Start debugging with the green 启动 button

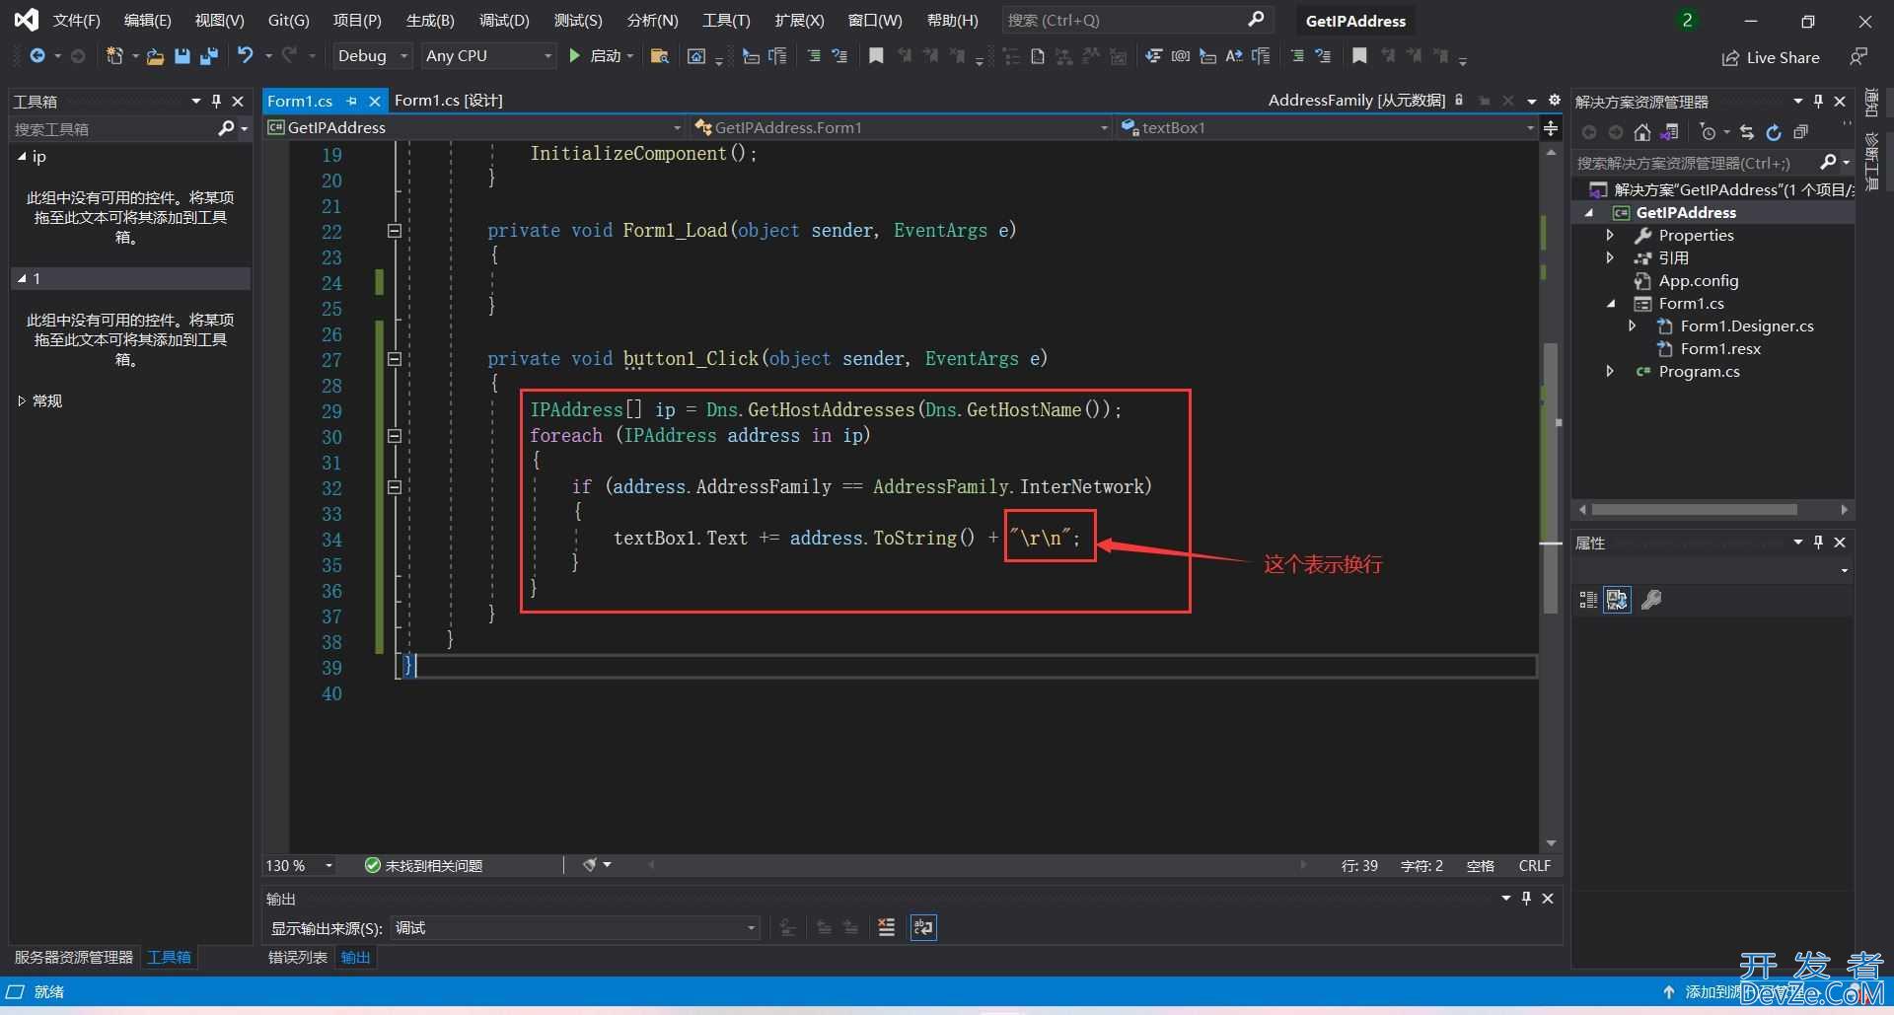coord(601,56)
